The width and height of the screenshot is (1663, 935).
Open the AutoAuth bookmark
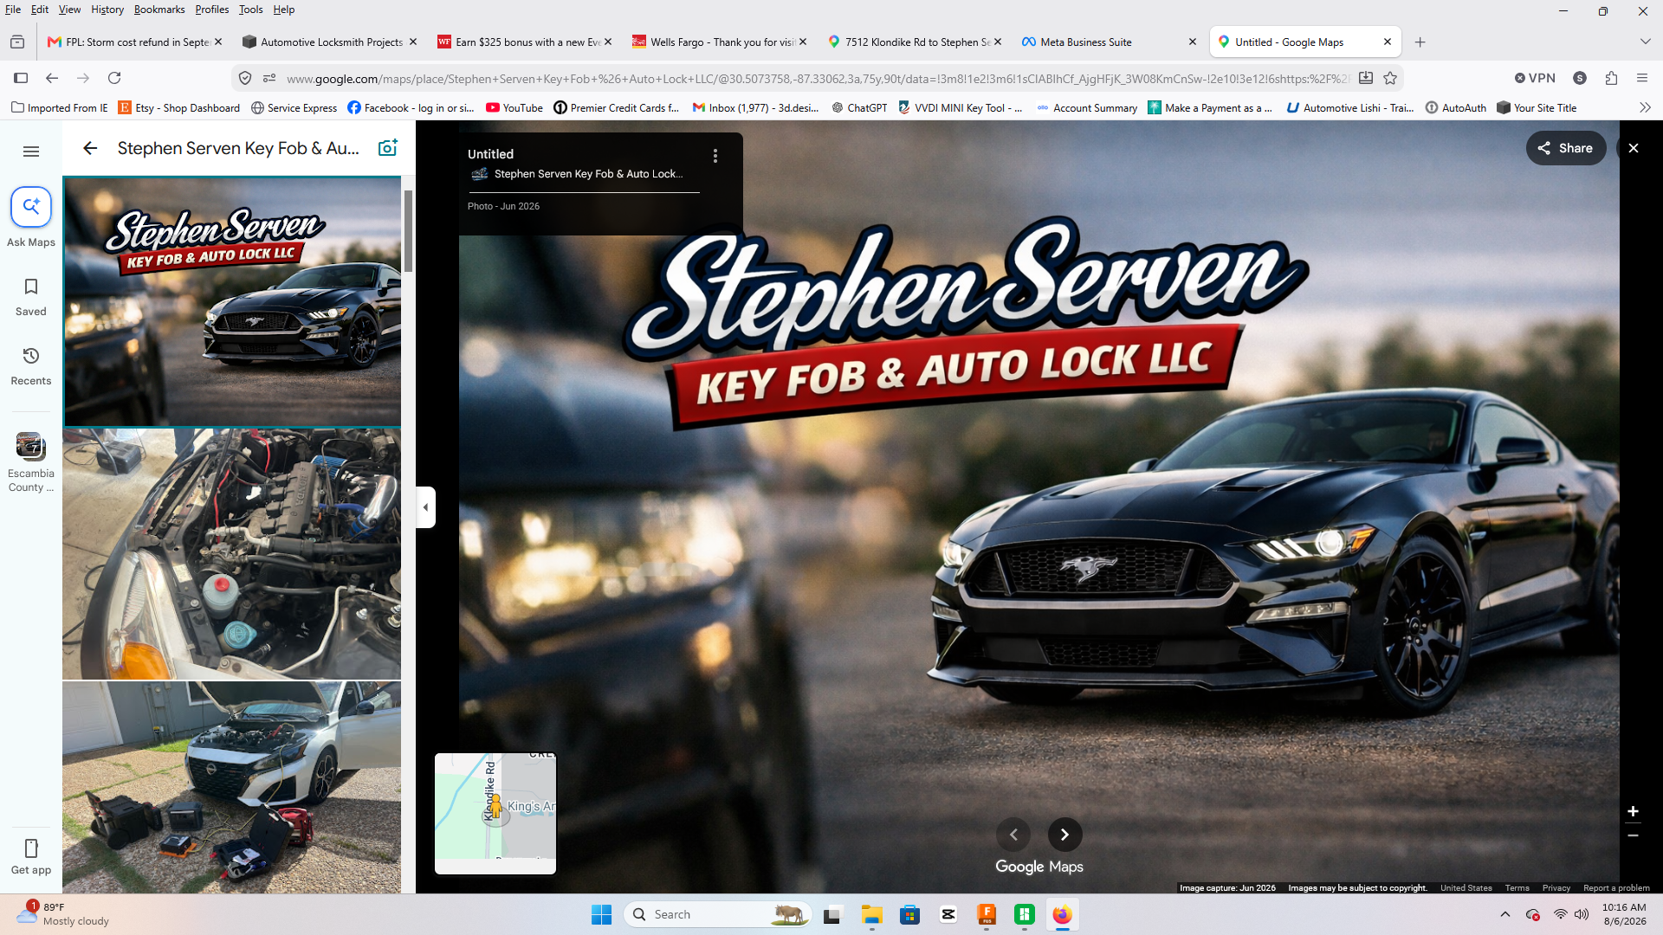1455,108
